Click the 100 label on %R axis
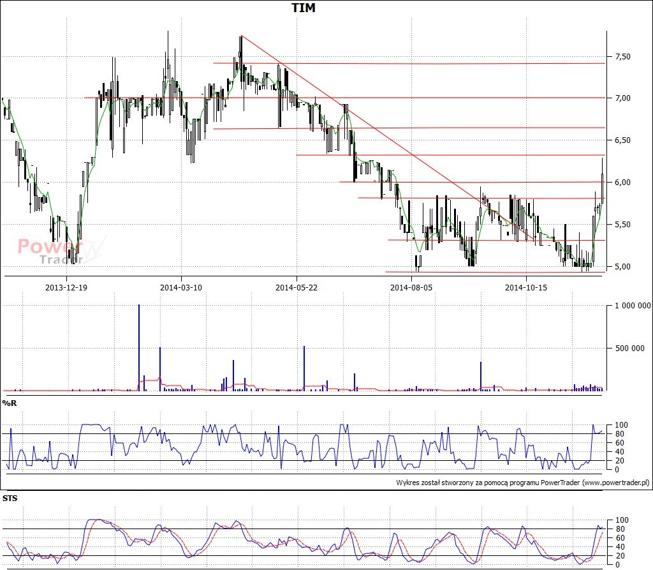This screenshot has width=653, height=570. point(621,425)
